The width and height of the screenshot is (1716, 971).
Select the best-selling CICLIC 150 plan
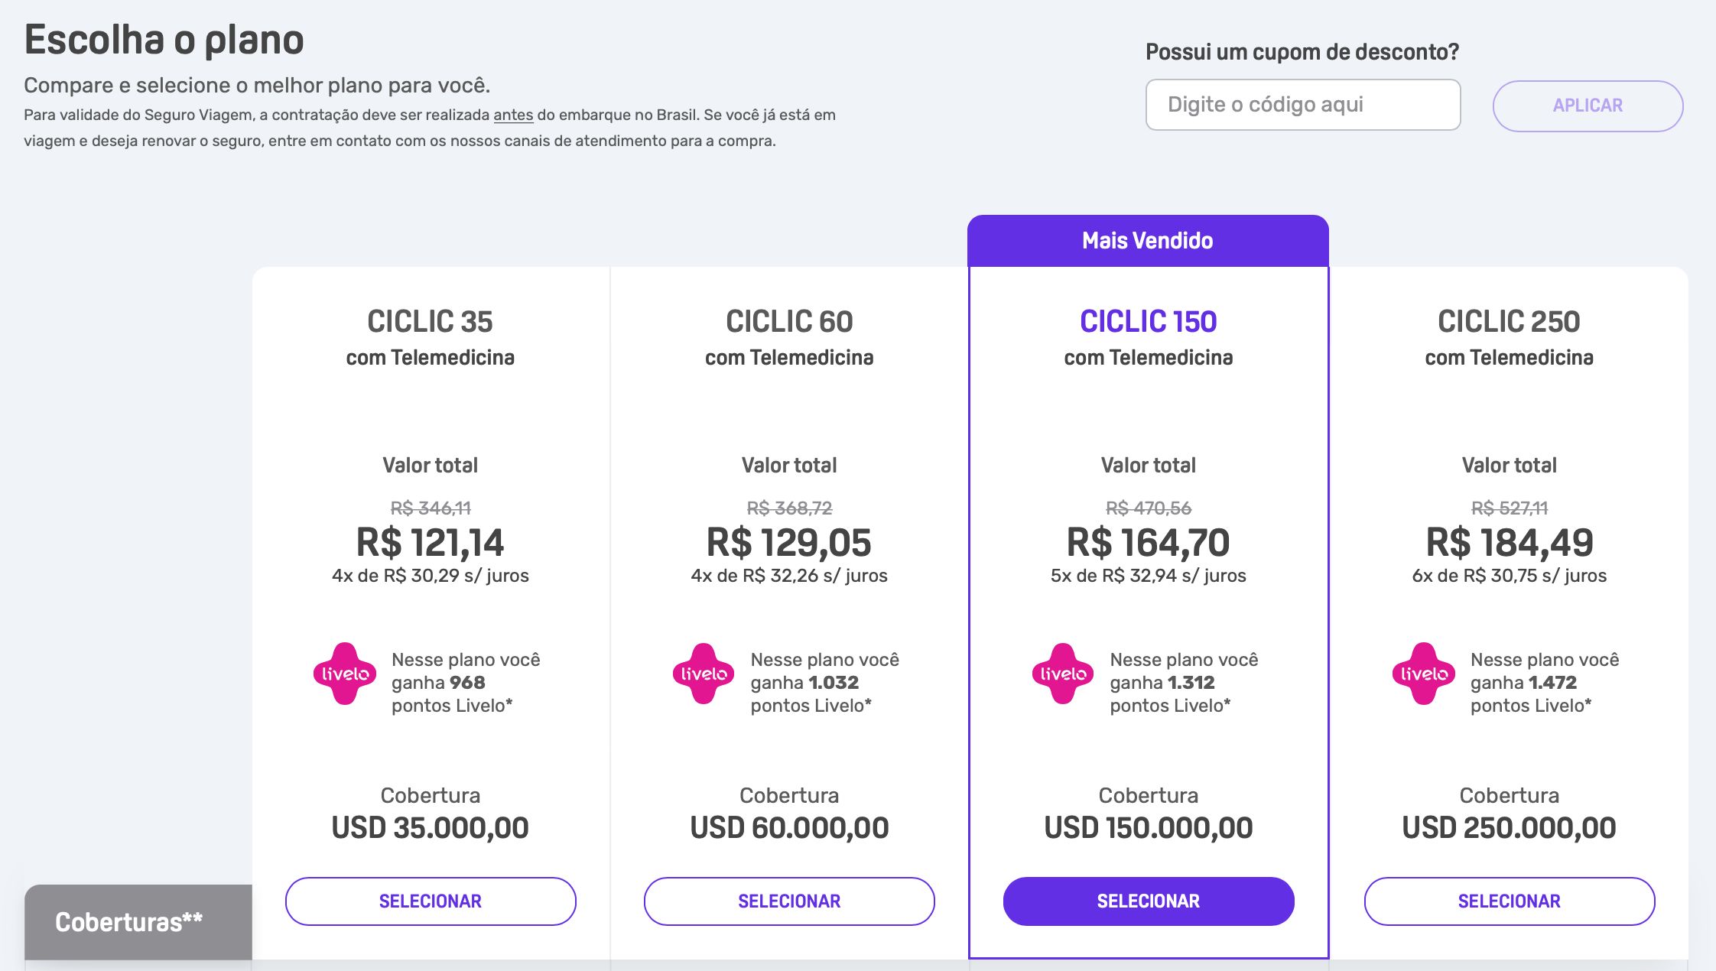(x=1149, y=901)
